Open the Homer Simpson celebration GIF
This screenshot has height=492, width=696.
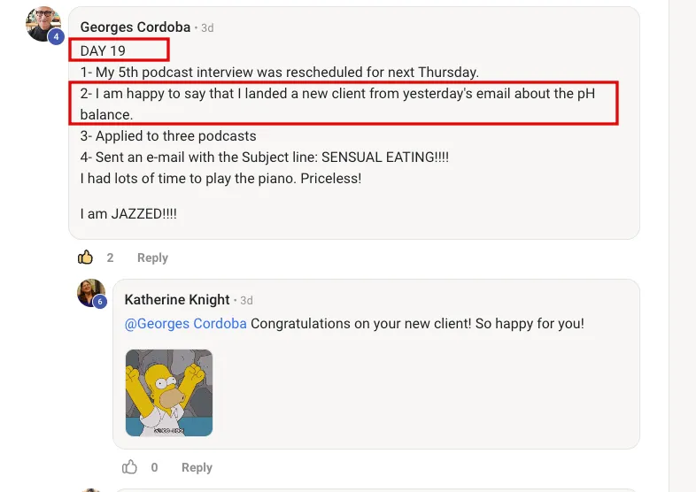[168, 392]
